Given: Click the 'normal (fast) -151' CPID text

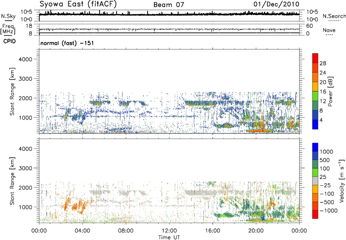Looking at the screenshot, I should point(67,43).
